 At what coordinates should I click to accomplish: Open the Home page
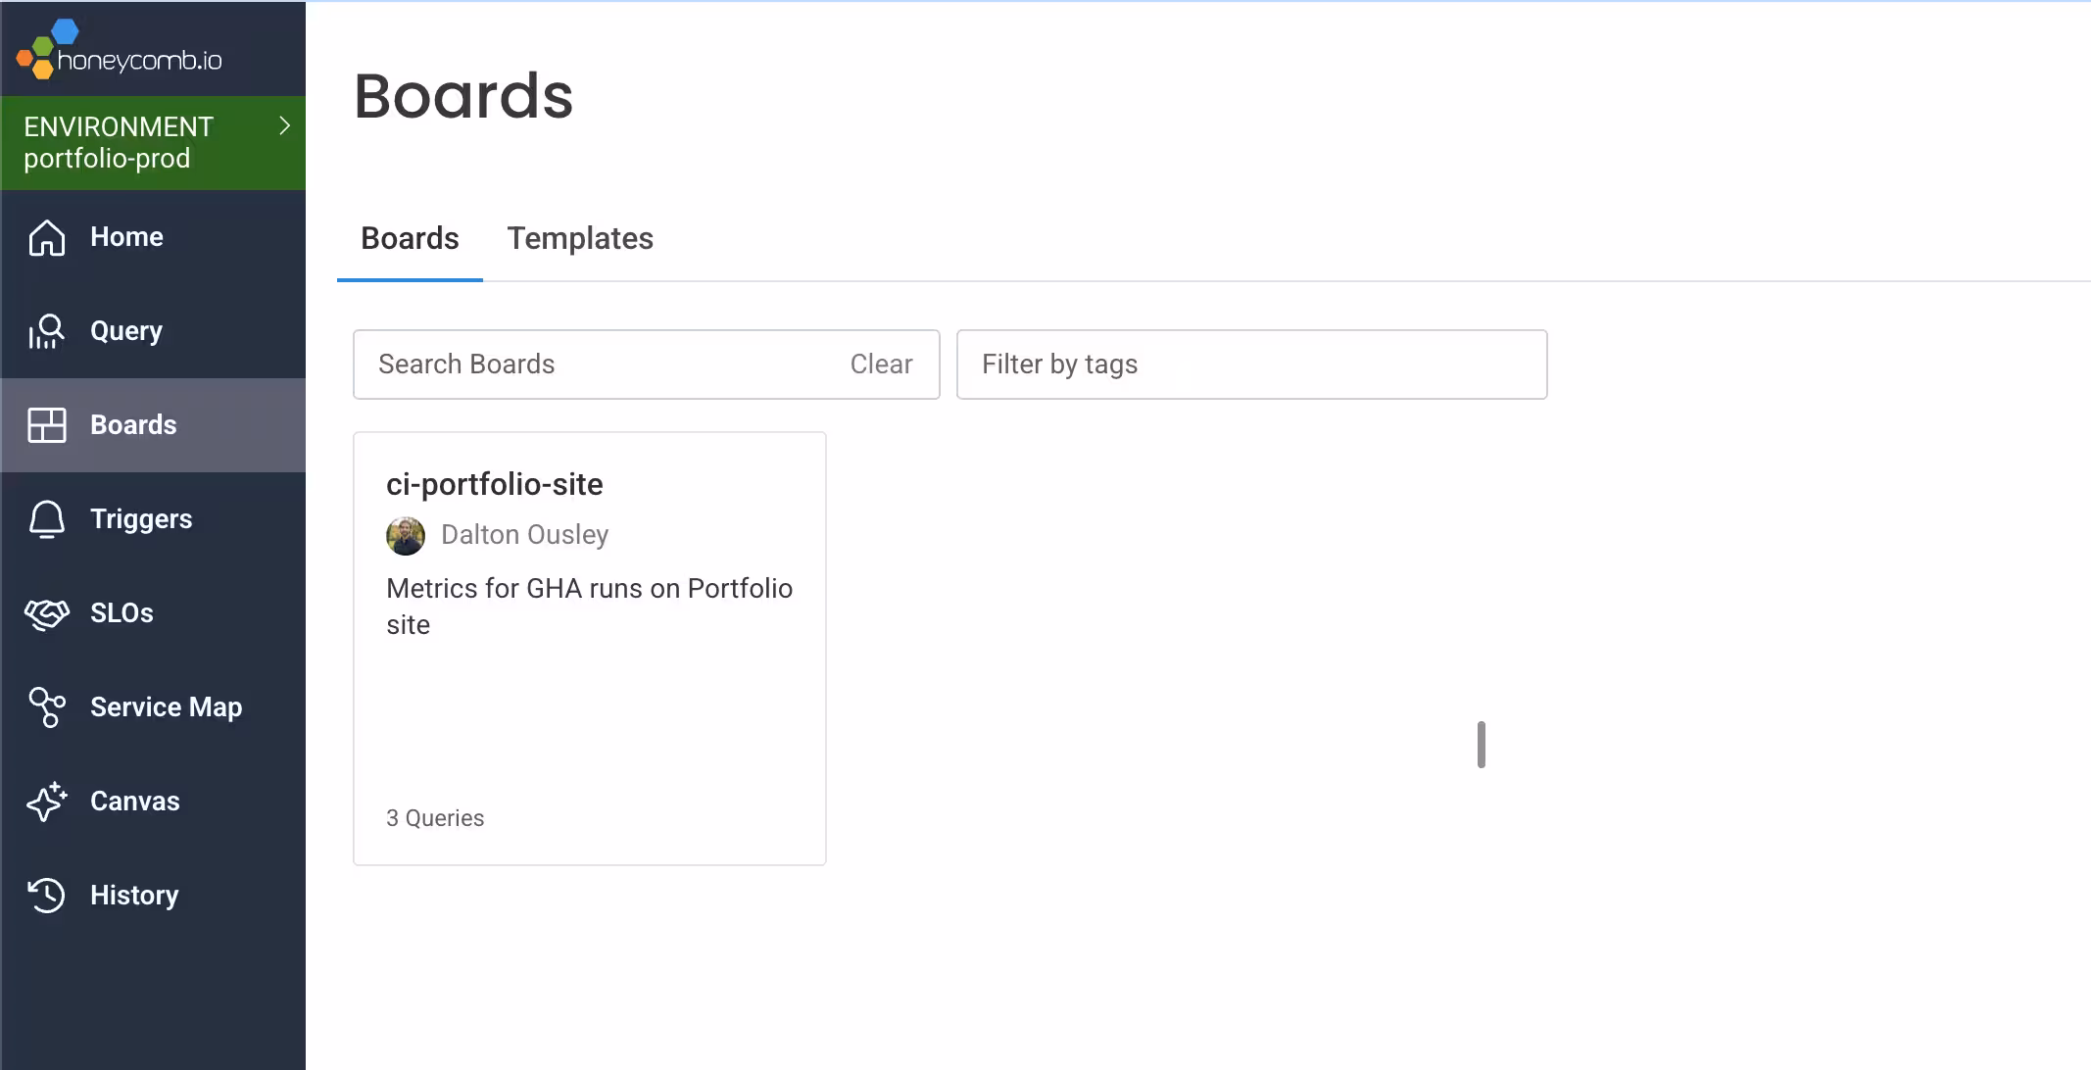point(125,236)
